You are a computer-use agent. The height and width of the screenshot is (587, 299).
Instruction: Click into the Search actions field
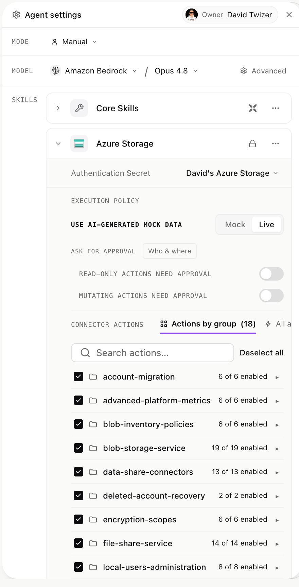[x=153, y=353]
